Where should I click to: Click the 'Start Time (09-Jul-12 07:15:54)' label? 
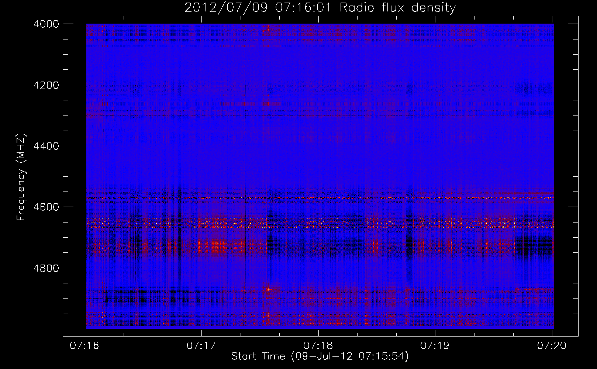(x=320, y=356)
